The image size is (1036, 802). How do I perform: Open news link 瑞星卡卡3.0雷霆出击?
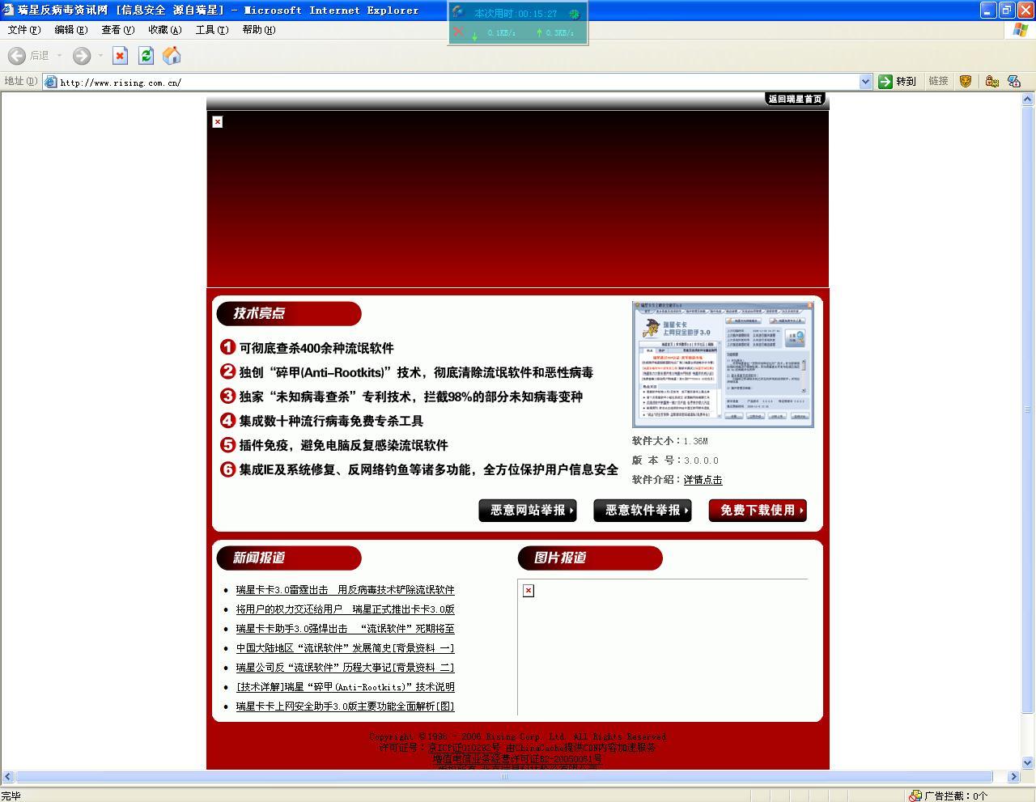(345, 590)
